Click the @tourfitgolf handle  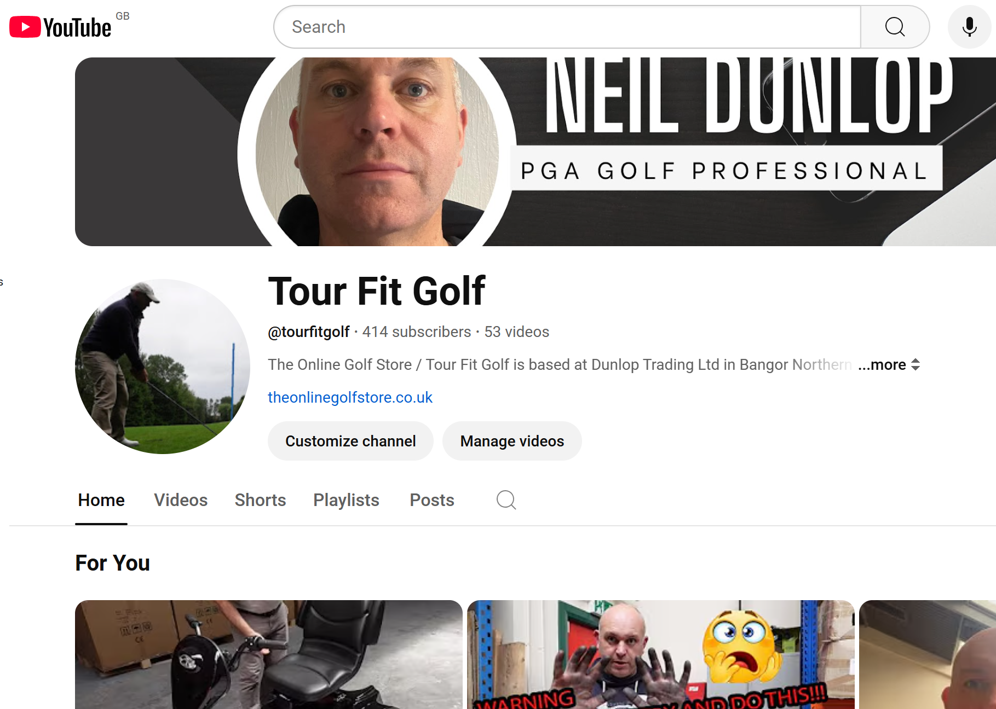(x=308, y=332)
